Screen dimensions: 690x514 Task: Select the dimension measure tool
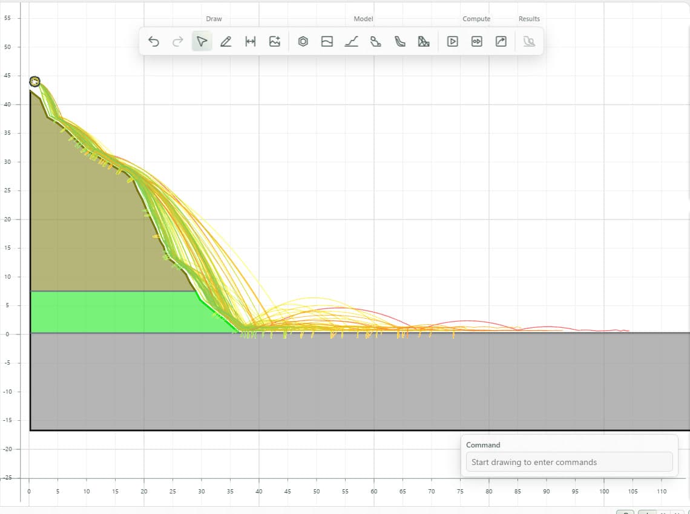tap(251, 41)
